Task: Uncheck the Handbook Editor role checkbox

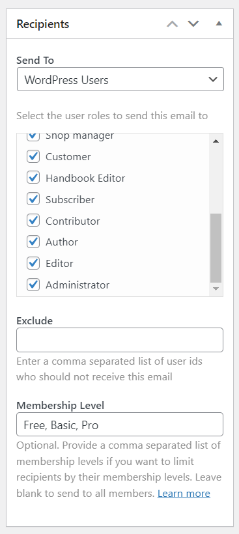Action: pos(33,178)
